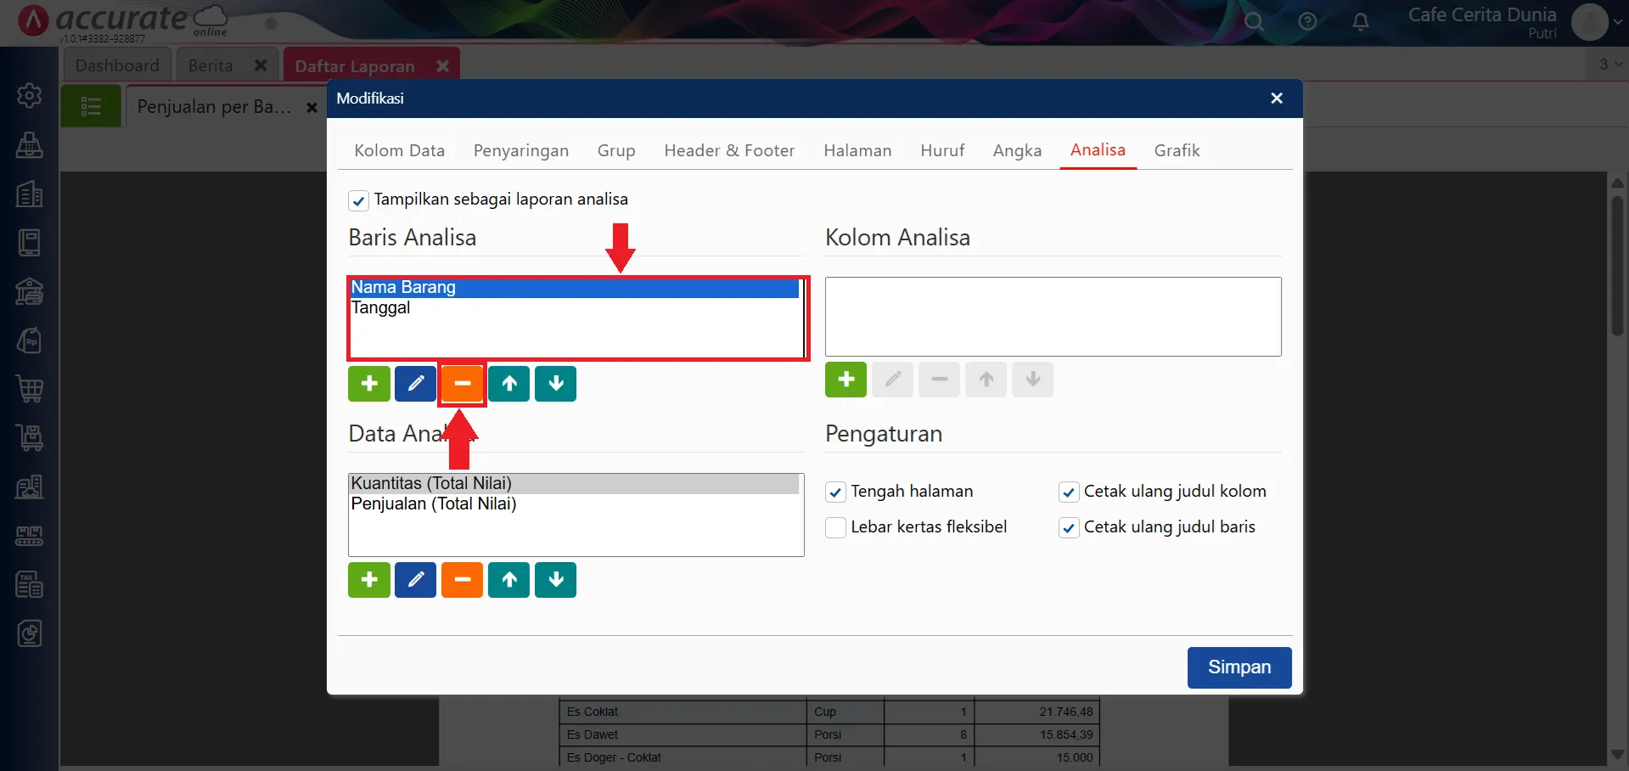Uncheck Tampilkan sebagai laporan analisa
1629x771 pixels.
[358, 200]
